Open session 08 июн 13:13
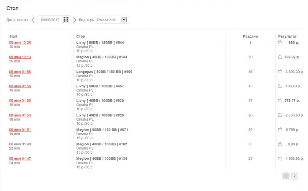 point(20,57)
